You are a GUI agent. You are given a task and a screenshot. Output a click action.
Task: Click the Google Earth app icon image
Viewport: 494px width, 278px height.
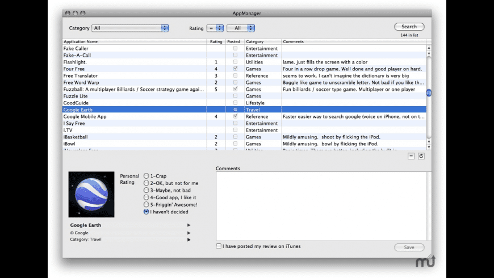click(91, 195)
